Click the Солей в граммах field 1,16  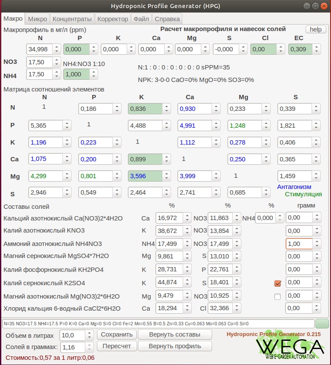point(73,347)
